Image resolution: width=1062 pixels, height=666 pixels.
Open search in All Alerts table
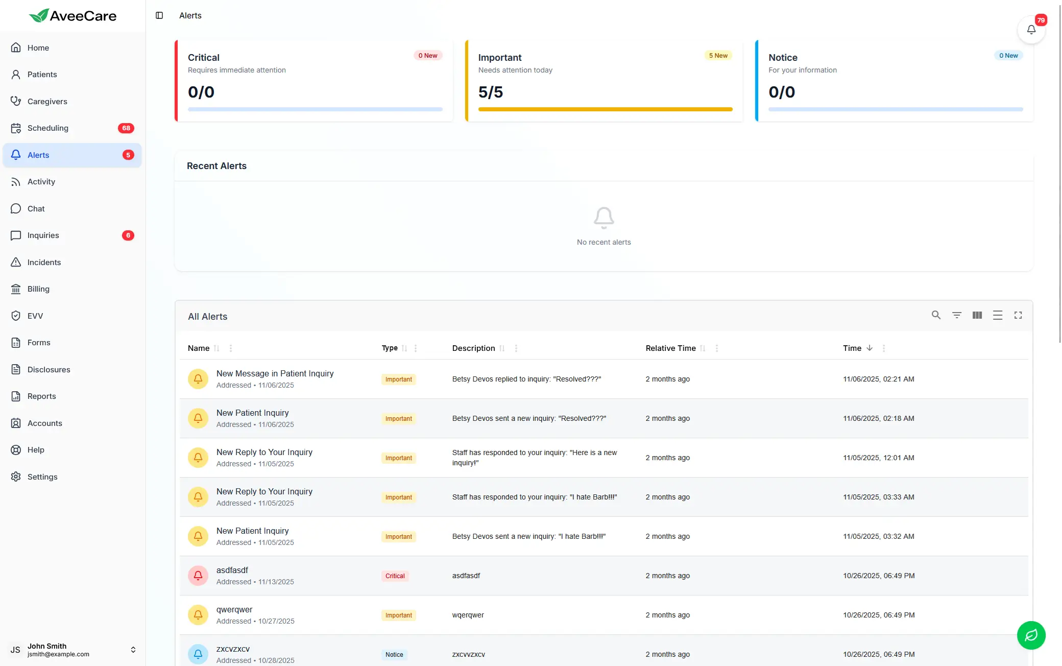click(936, 315)
